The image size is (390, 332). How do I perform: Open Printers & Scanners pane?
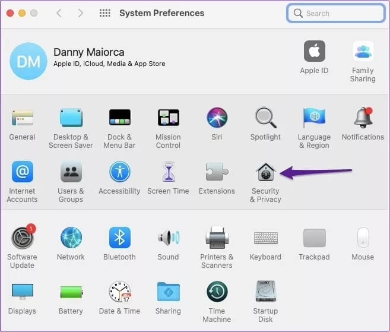217,238
